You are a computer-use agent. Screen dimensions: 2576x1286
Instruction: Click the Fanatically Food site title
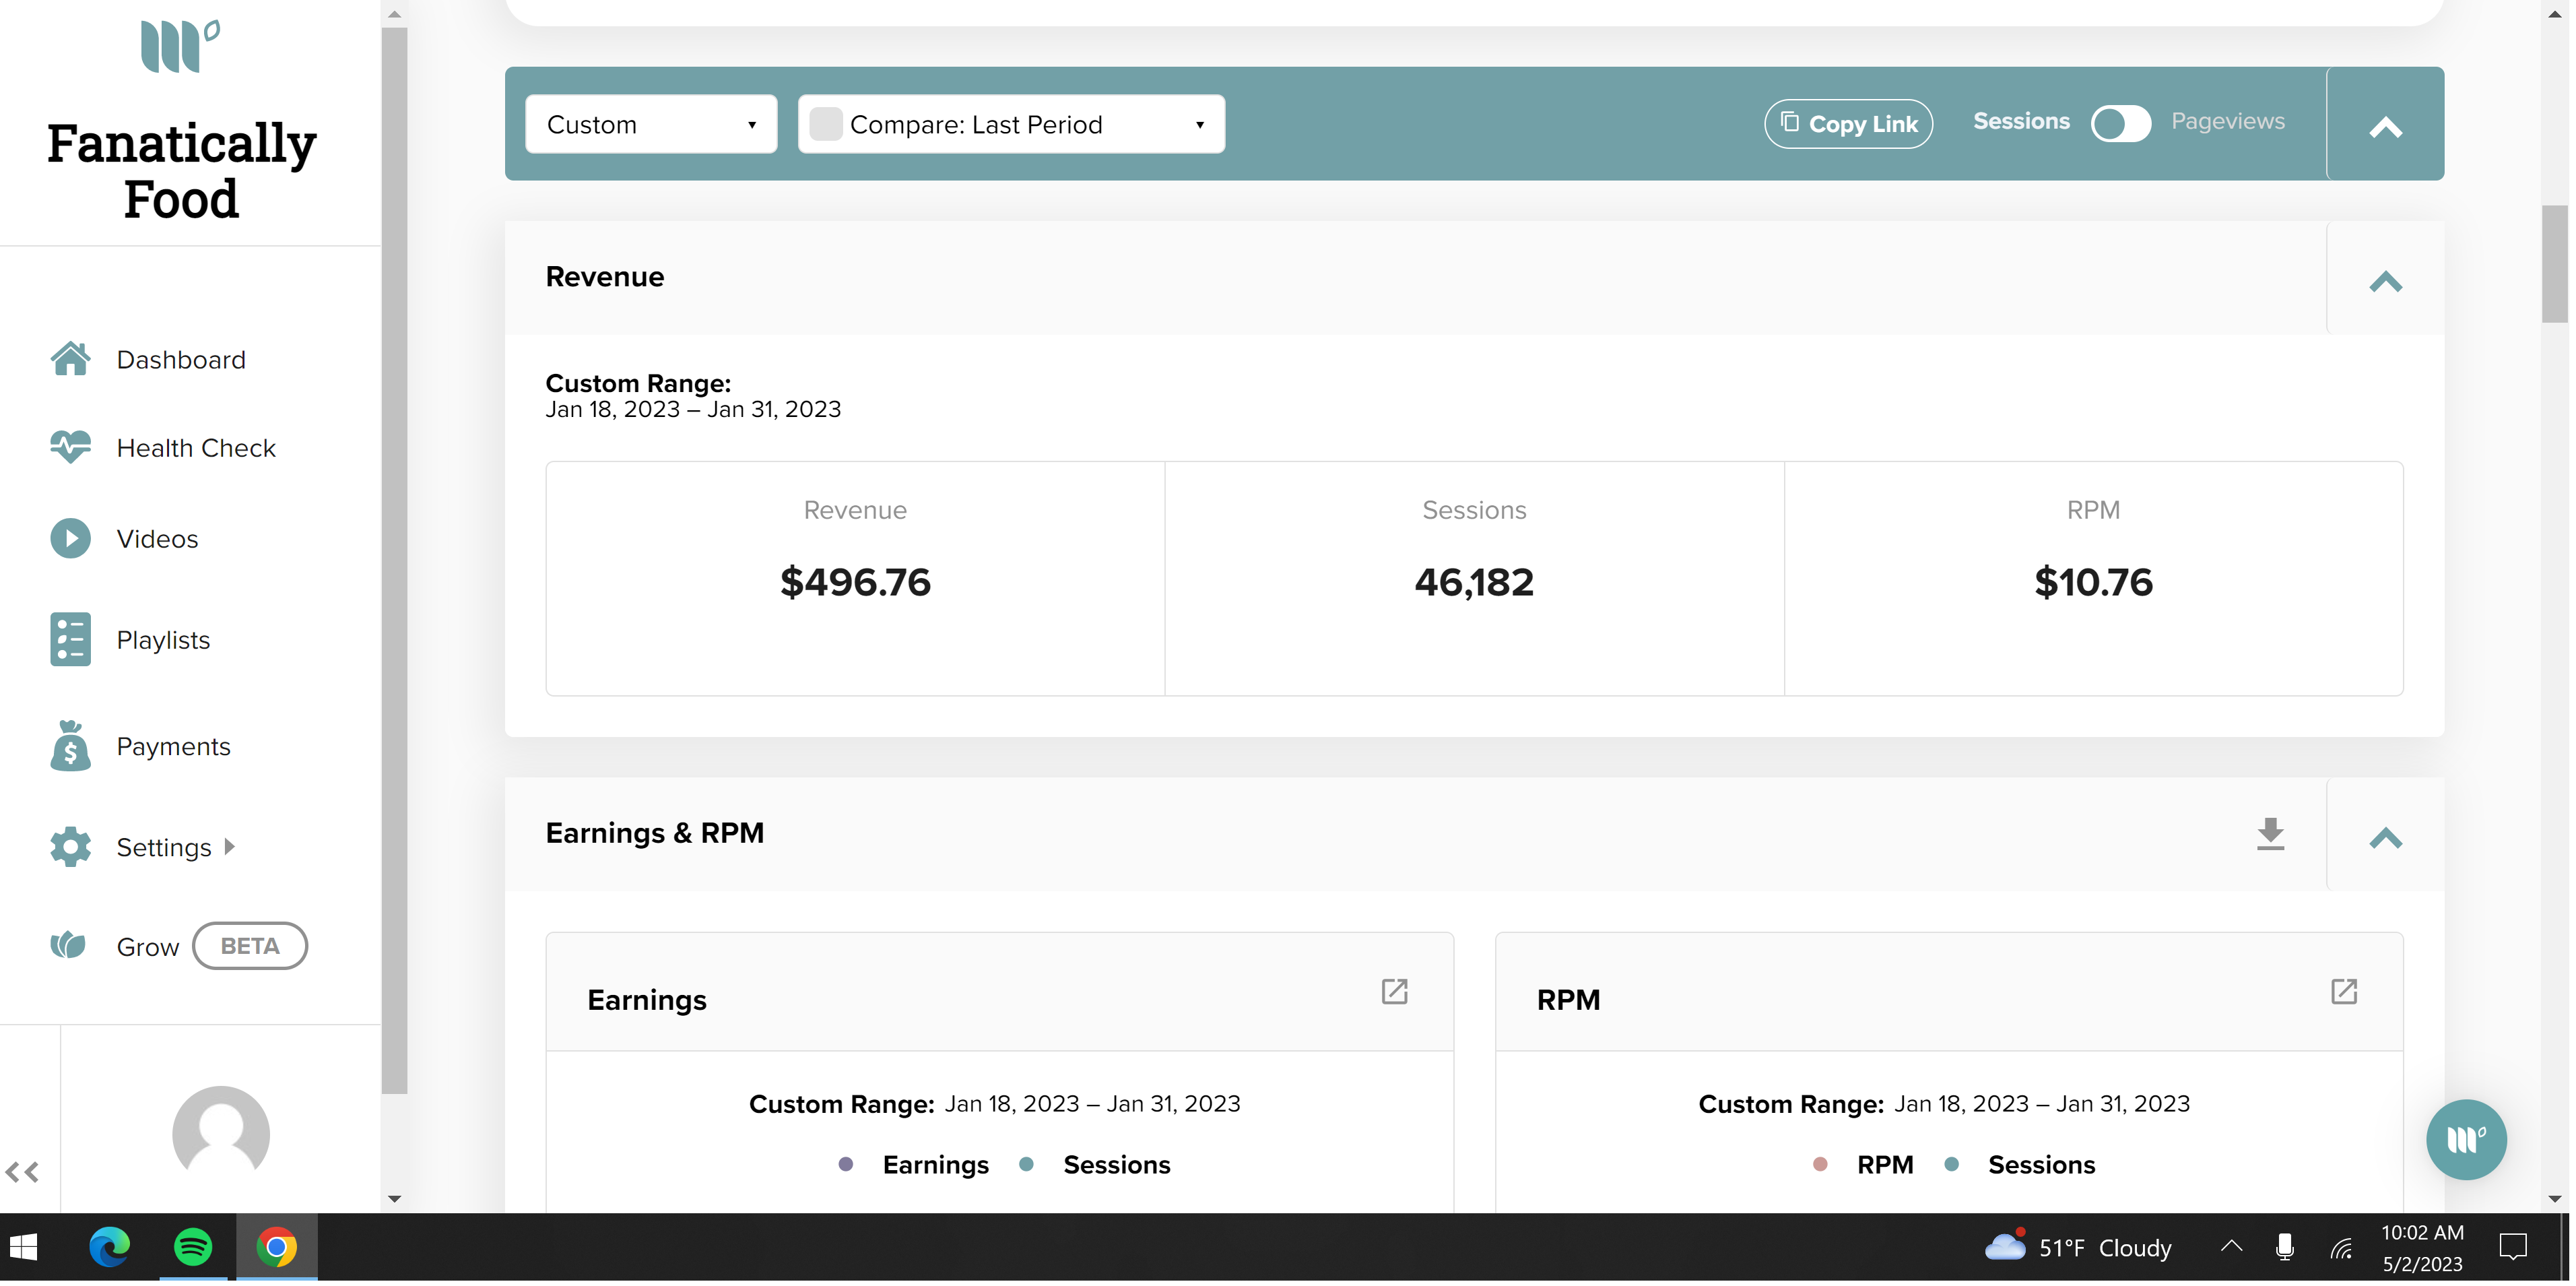click(181, 171)
